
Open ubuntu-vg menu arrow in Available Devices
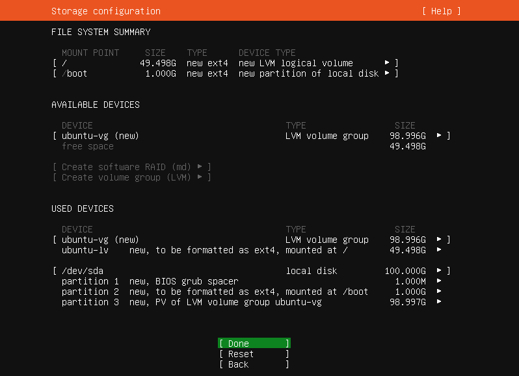click(439, 136)
